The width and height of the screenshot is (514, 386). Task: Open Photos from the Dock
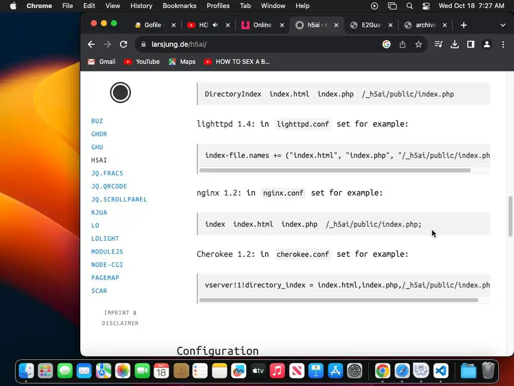[x=123, y=371]
